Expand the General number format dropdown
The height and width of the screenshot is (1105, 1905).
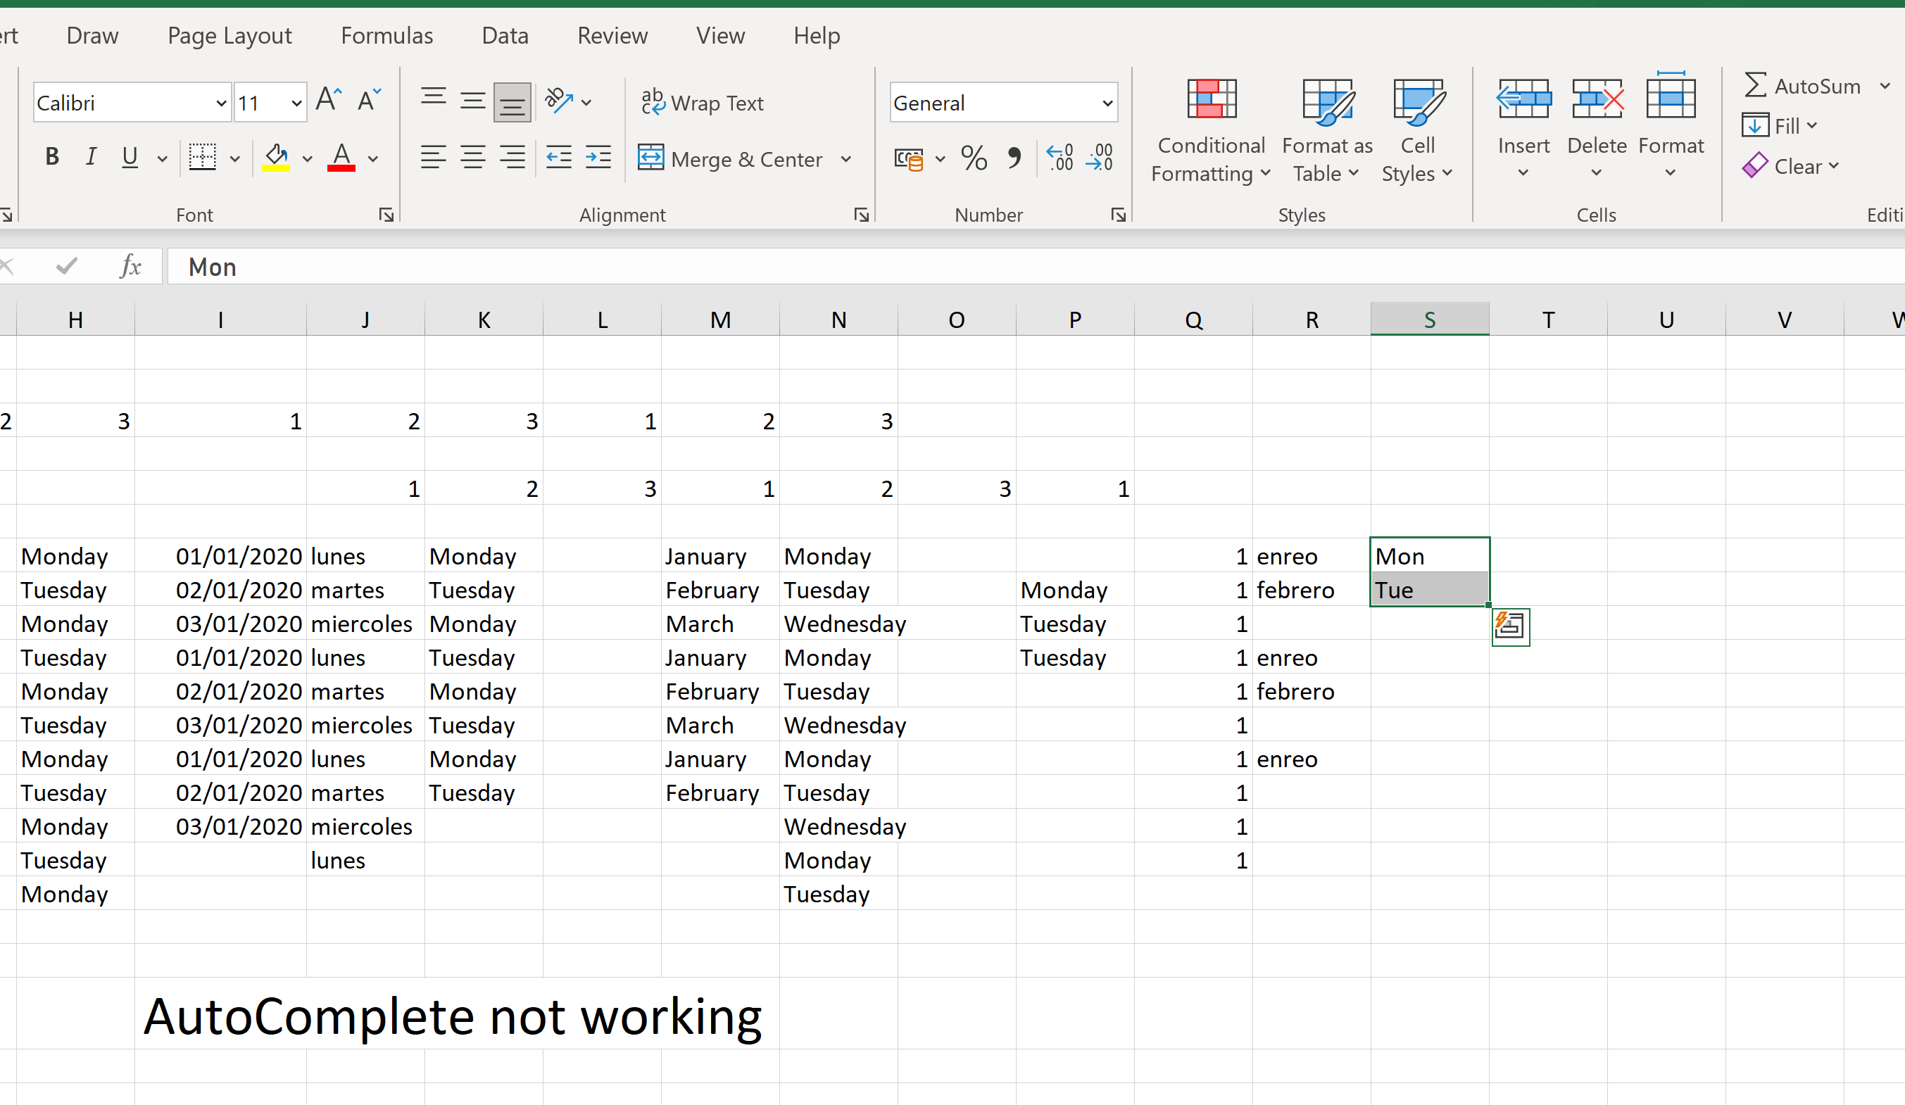point(1107,103)
